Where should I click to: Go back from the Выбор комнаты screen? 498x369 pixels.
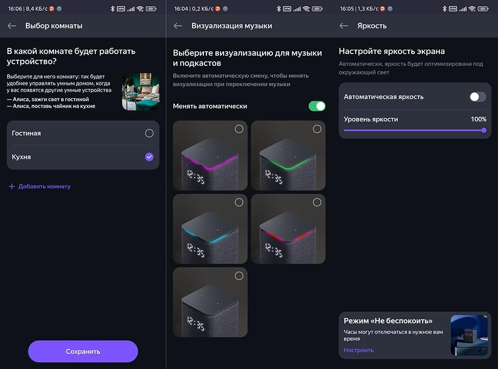pyautogui.click(x=12, y=26)
